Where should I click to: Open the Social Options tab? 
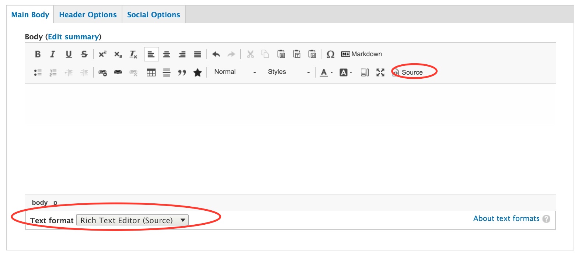(153, 15)
